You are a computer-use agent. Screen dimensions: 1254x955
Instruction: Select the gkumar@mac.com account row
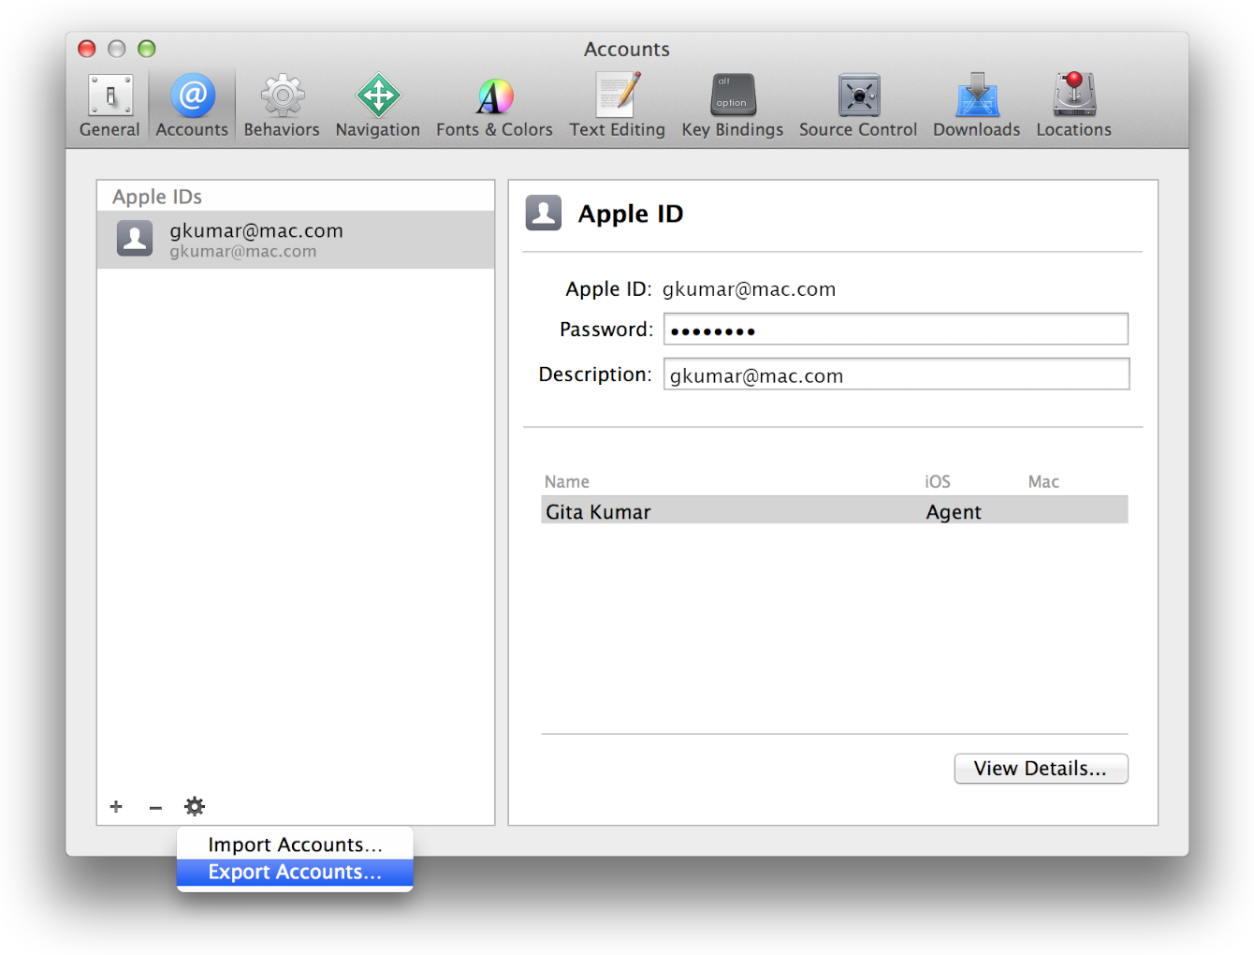coord(296,240)
